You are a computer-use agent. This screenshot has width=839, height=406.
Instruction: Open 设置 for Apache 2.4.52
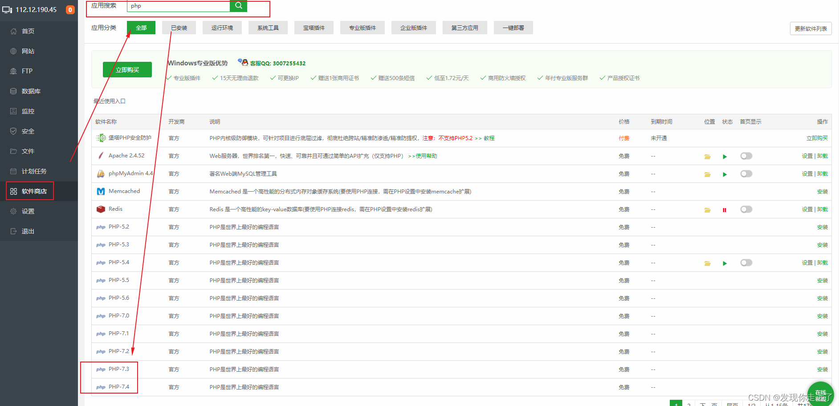point(807,156)
